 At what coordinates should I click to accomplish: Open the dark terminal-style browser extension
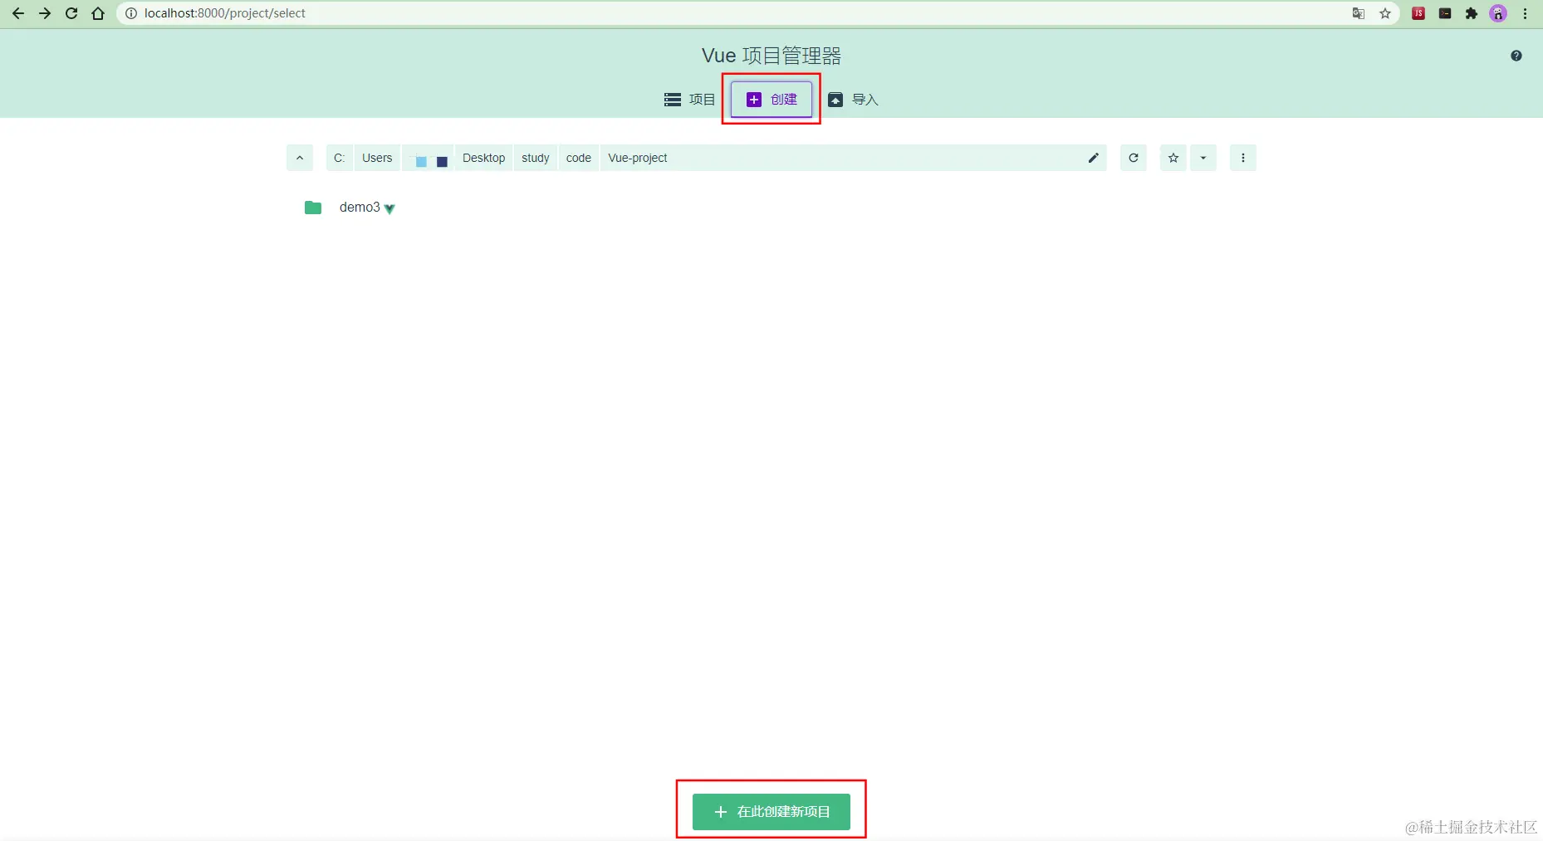coord(1445,13)
